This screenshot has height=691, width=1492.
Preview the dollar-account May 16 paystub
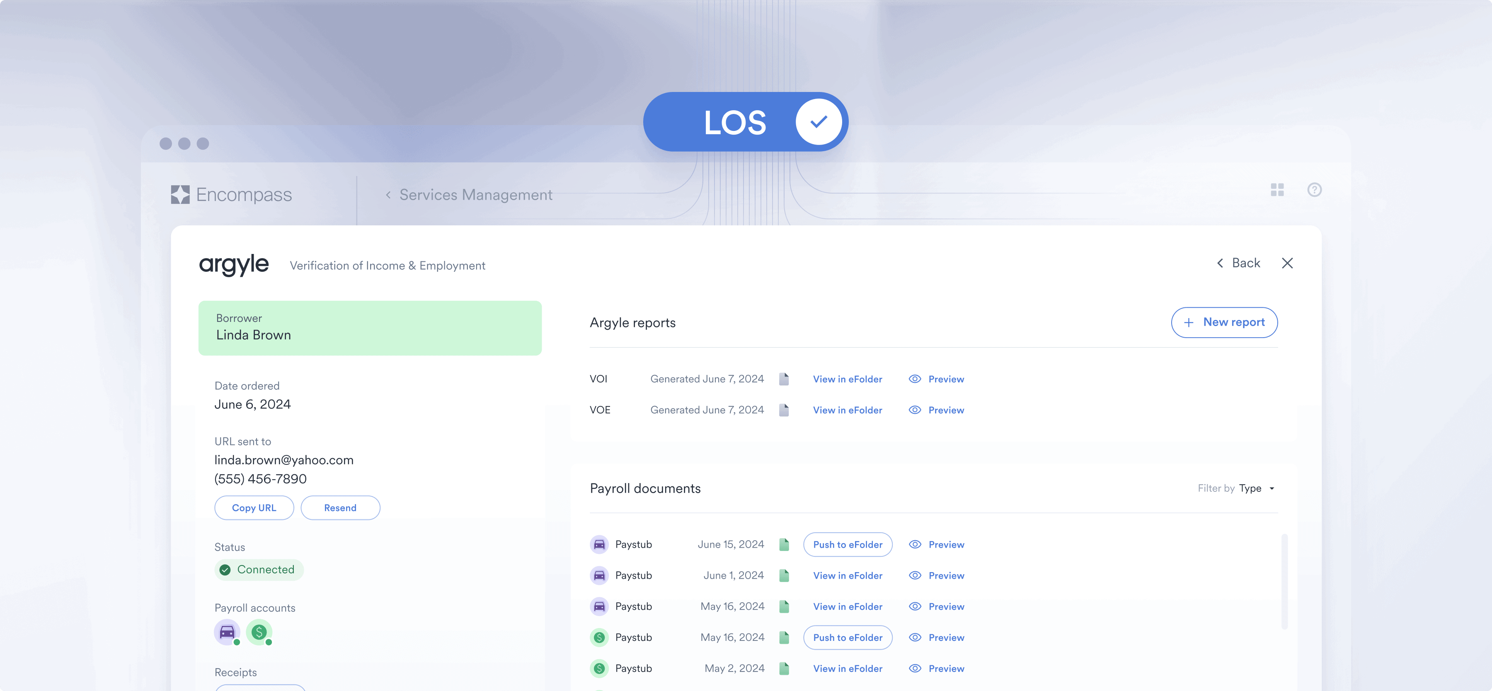[937, 637]
